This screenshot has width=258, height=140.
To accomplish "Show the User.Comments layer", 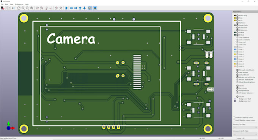I will [x=238, y=39].
